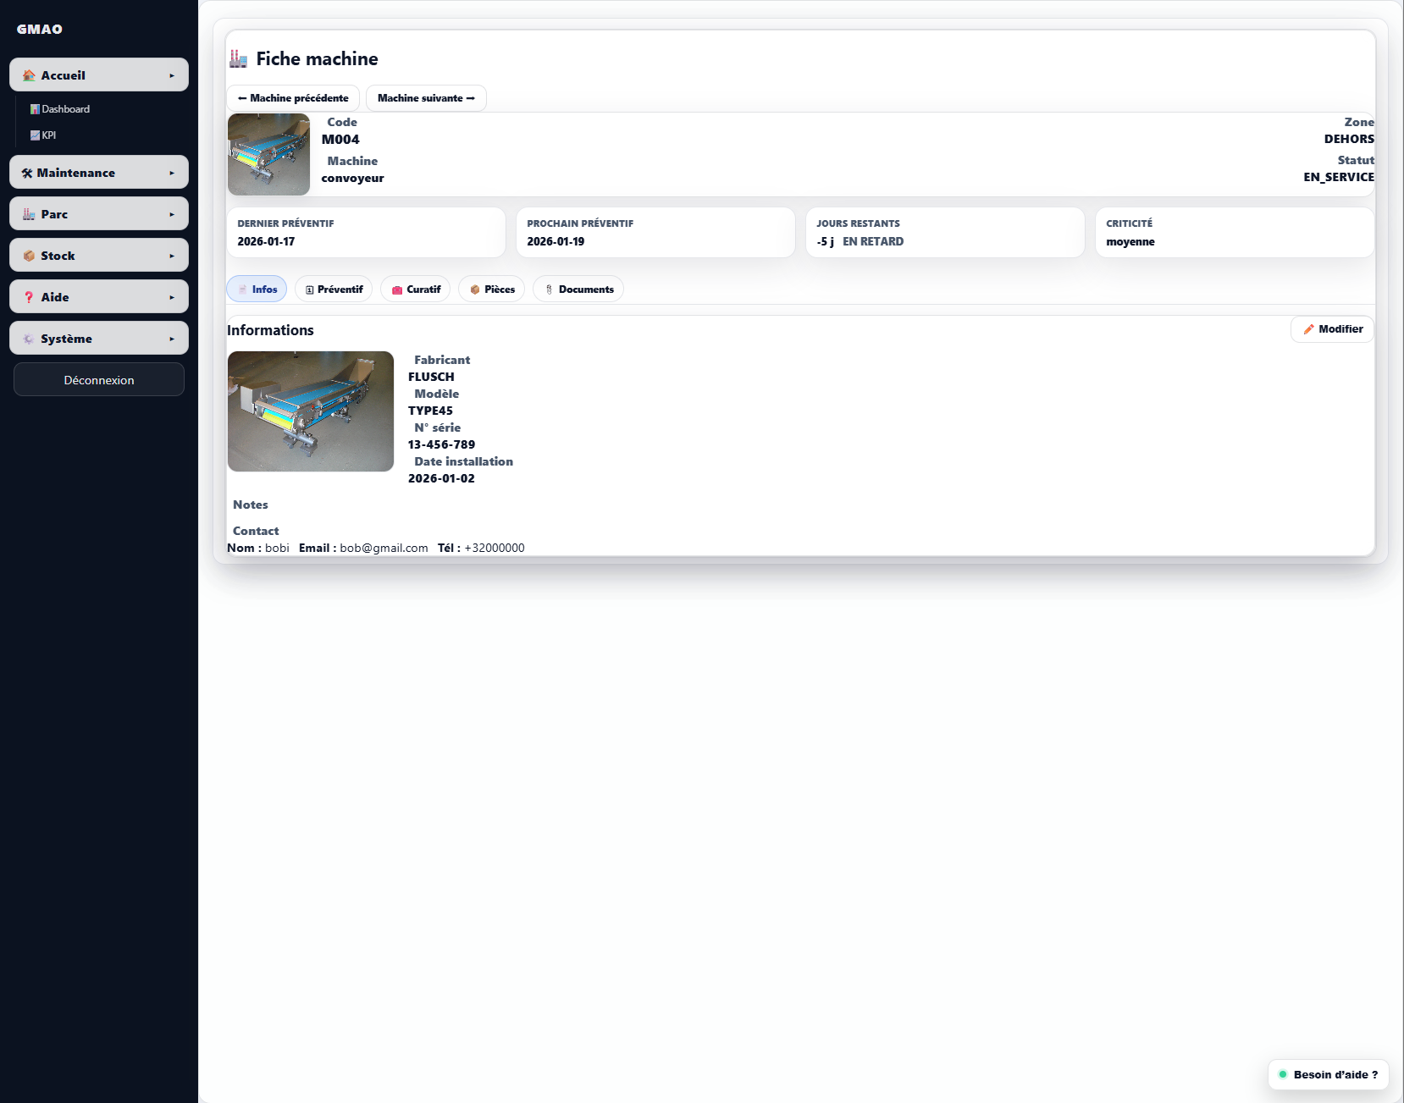Image resolution: width=1404 pixels, height=1103 pixels.
Task: Click the box icon next to Stock
Action: pos(29,256)
